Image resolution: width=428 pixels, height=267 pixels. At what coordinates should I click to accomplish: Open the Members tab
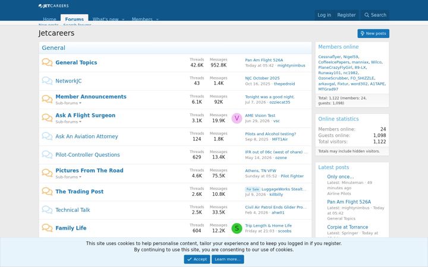click(x=142, y=19)
